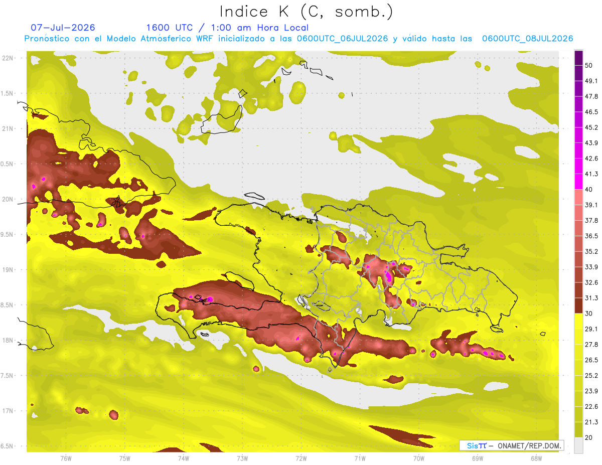Click the colorbar value '29.1'
The width and height of the screenshot is (602, 465).
pyautogui.click(x=591, y=329)
